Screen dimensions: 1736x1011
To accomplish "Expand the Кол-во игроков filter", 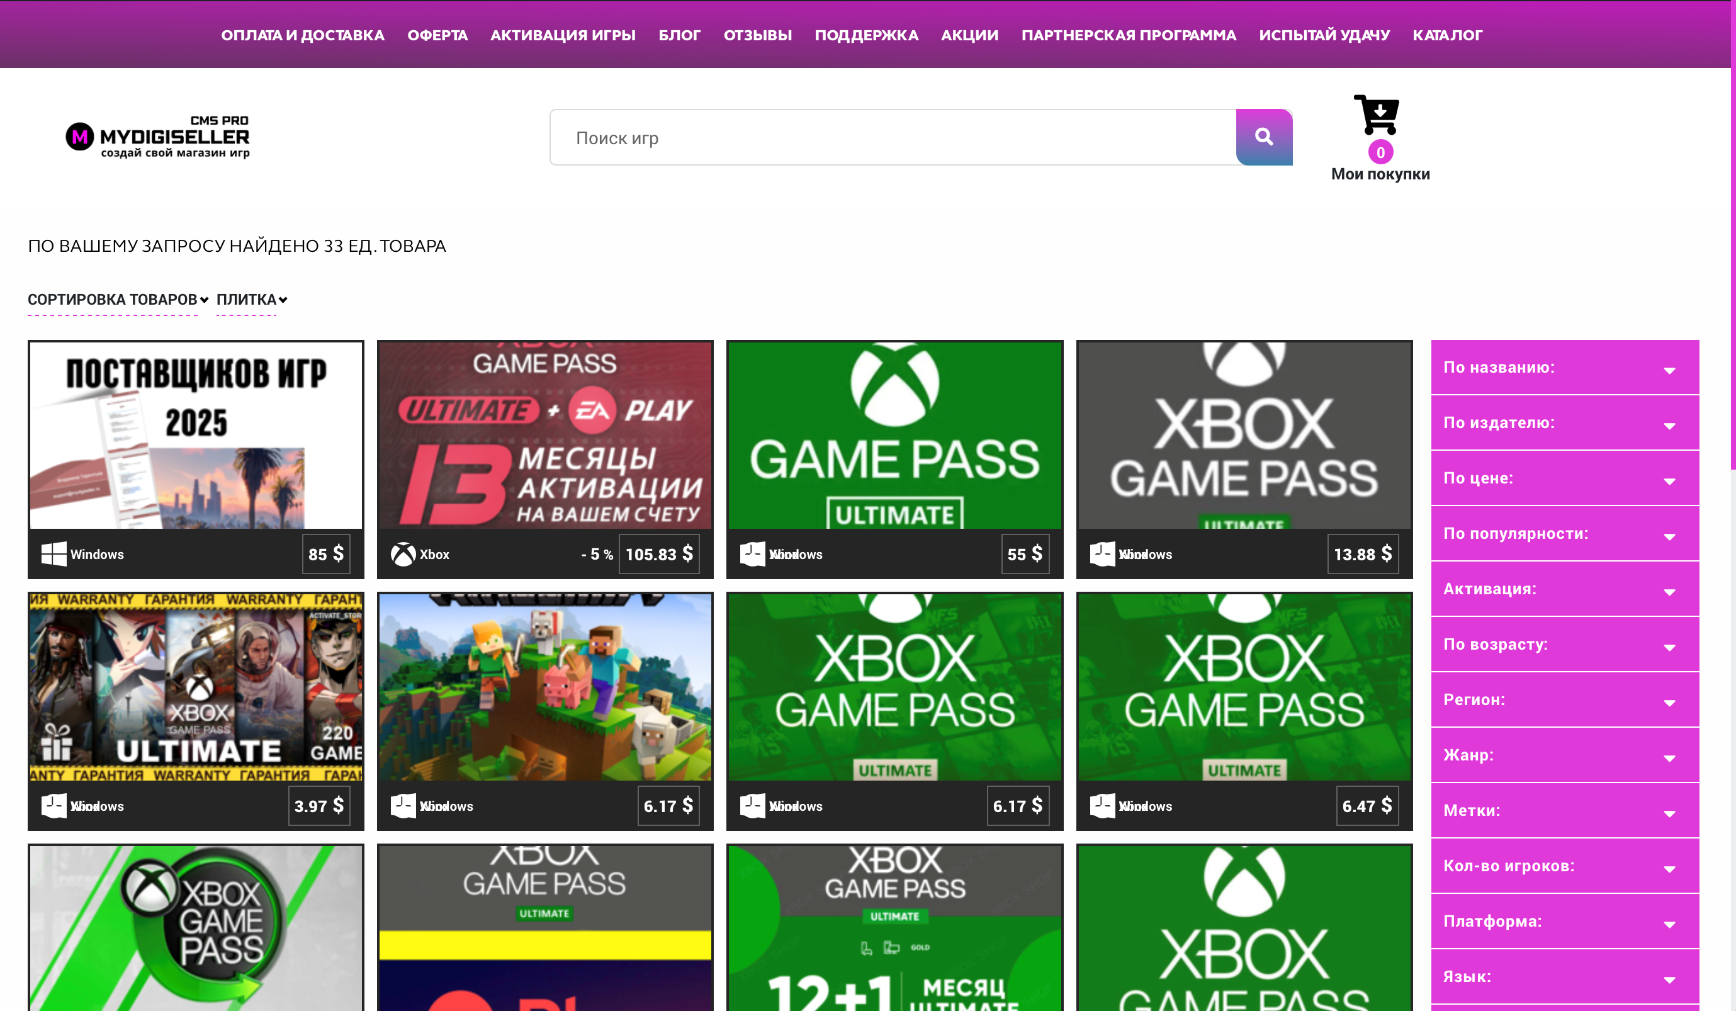I will point(1564,866).
